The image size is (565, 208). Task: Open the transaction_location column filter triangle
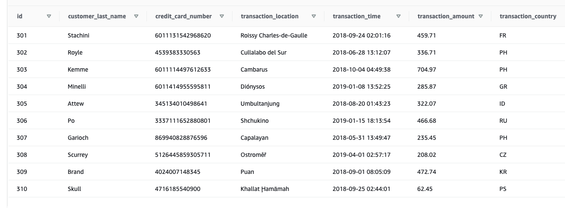pyautogui.click(x=314, y=17)
